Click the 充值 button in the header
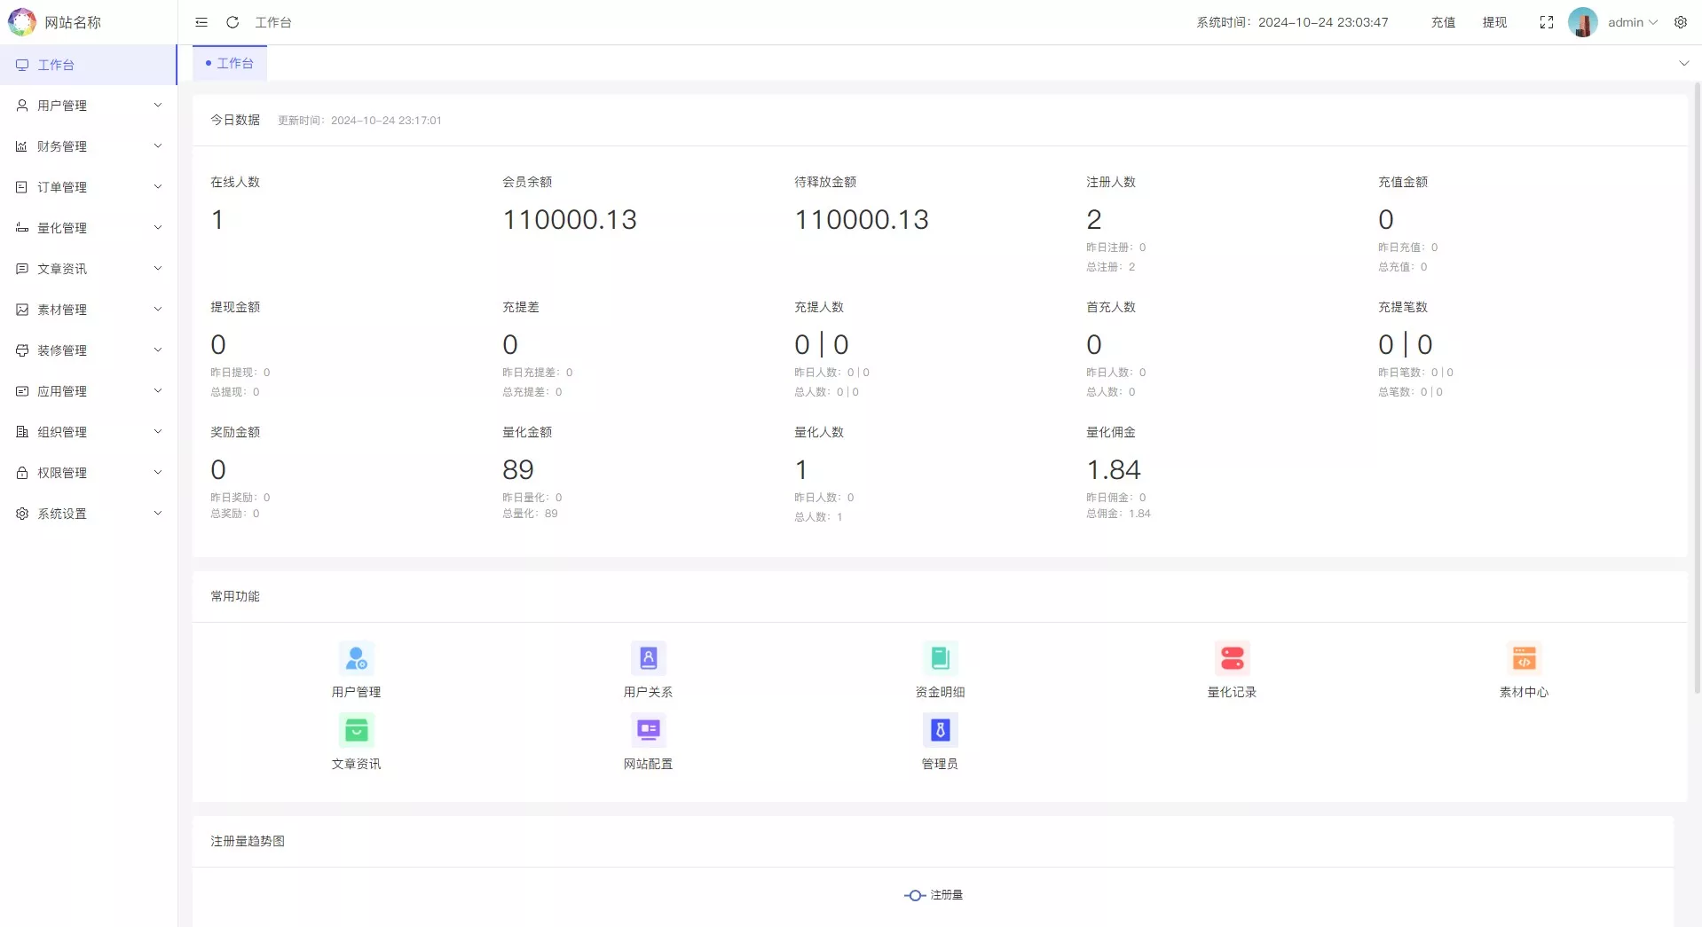The height and width of the screenshot is (927, 1702). click(1443, 22)
